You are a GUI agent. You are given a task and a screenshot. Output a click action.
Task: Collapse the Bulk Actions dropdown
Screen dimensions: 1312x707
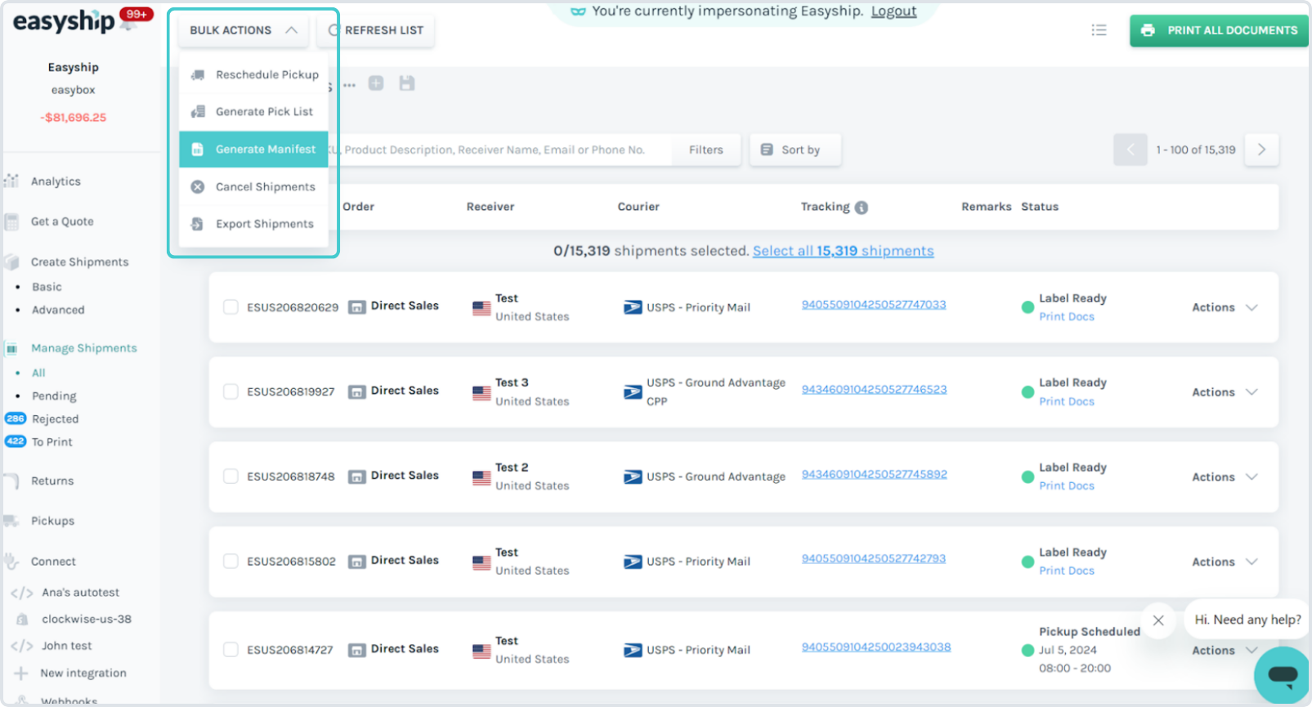pyautogui.click(x=244, y=30)
